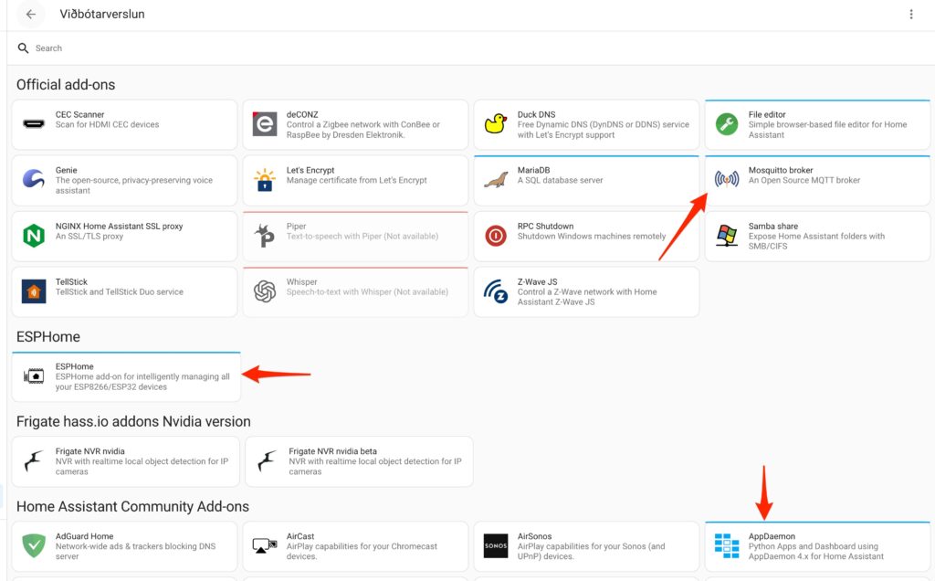The image size is (935, 581).
Task: Open the Mosquitto broker icon
Action: pyautogui.click(x=725, y=179)
